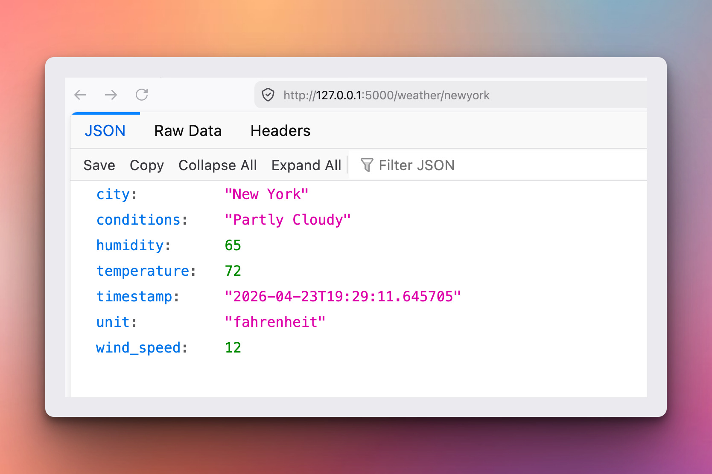Focus the URL address bar
712x474 pixels.
point(451,95)
